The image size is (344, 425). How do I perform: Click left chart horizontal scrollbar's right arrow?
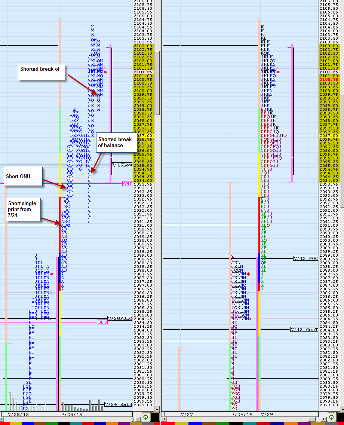click(138, 419)
